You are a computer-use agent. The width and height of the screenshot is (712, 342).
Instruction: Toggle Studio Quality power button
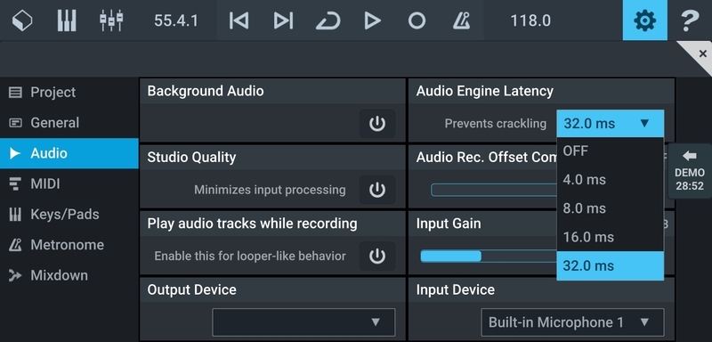point(377,190)
